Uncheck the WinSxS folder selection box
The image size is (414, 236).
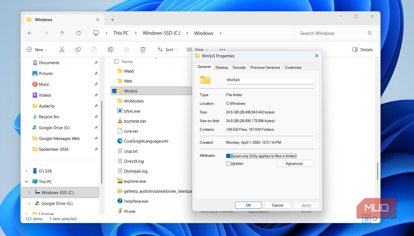[x=114, y=91]
